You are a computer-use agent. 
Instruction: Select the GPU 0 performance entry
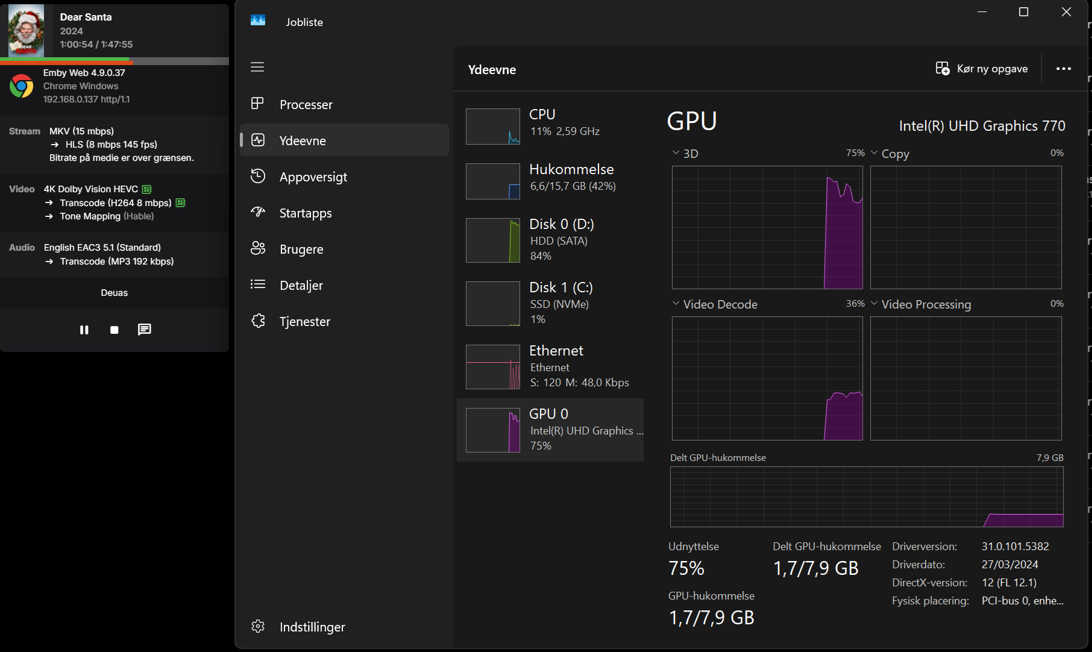pyautogui.click(x=550, y=430)
